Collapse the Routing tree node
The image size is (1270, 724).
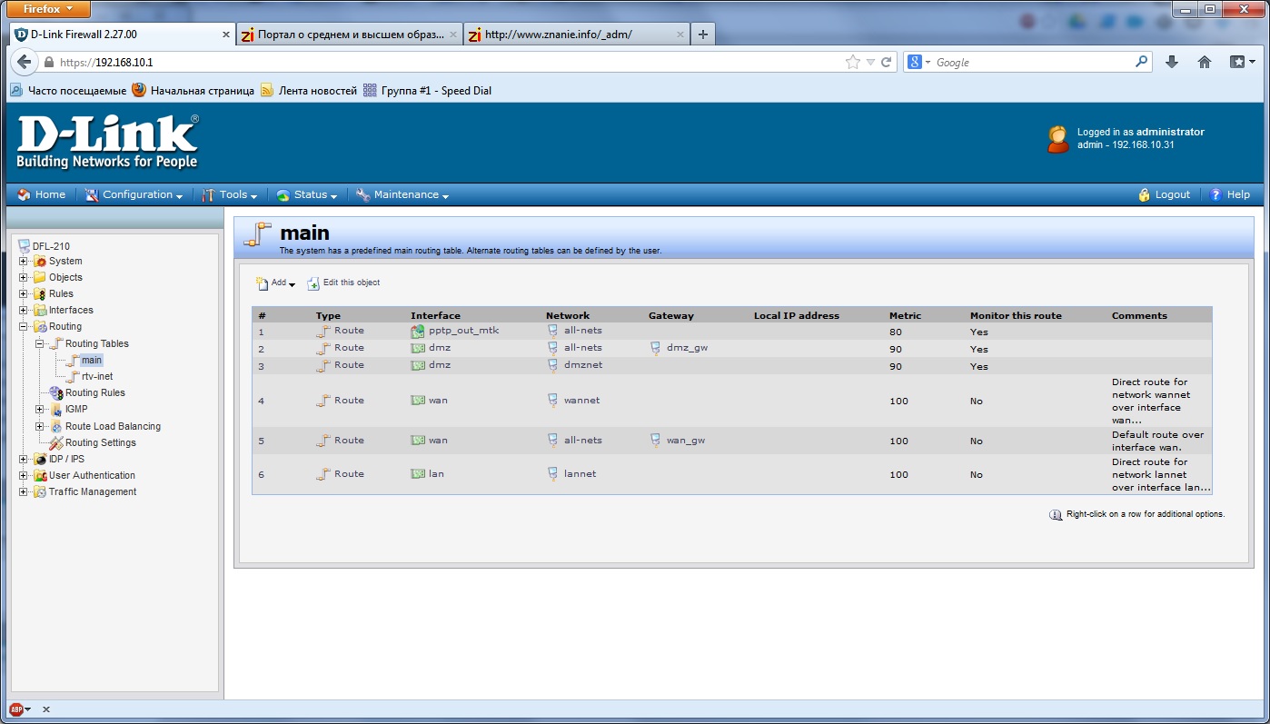point(24,326)
